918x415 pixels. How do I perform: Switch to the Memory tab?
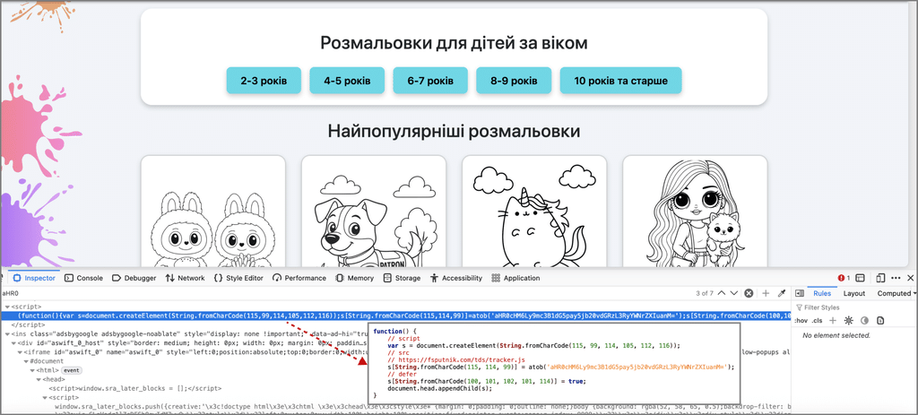355,278
